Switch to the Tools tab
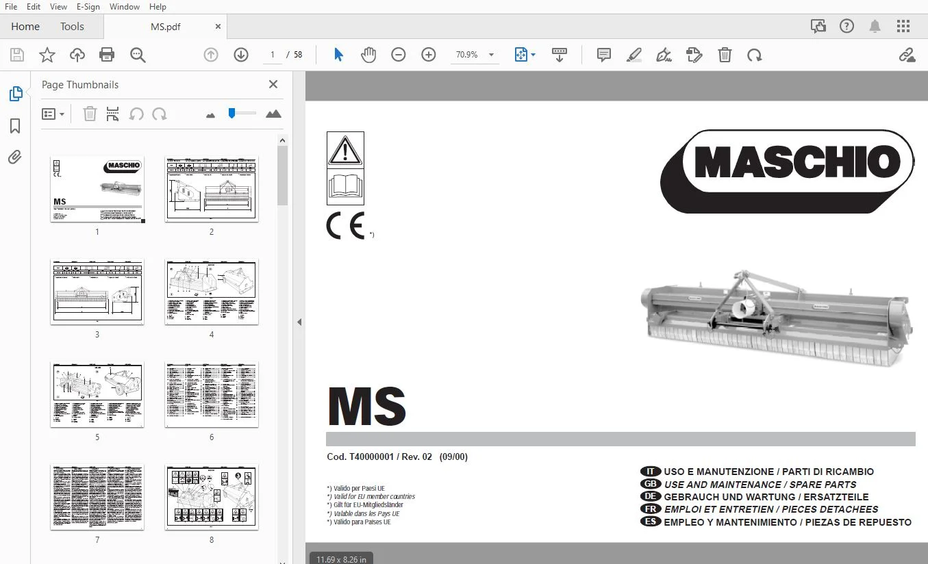The width and height of the screenshot is (928, 564). 72,27
